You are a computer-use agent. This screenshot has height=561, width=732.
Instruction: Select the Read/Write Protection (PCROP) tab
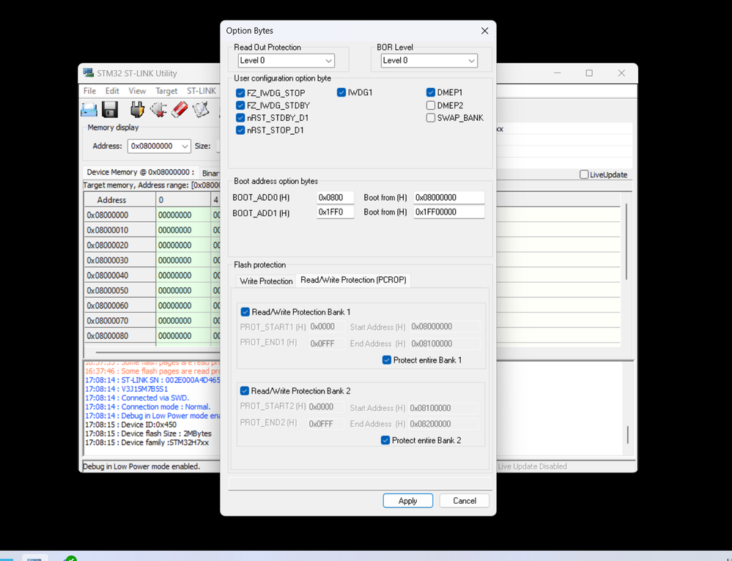pyautogui.click(x=353, y=280)
